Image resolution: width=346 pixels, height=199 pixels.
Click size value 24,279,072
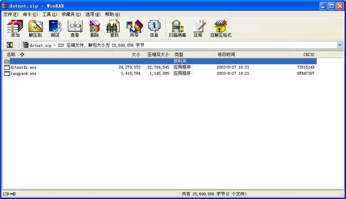click(x=129, y=67)
